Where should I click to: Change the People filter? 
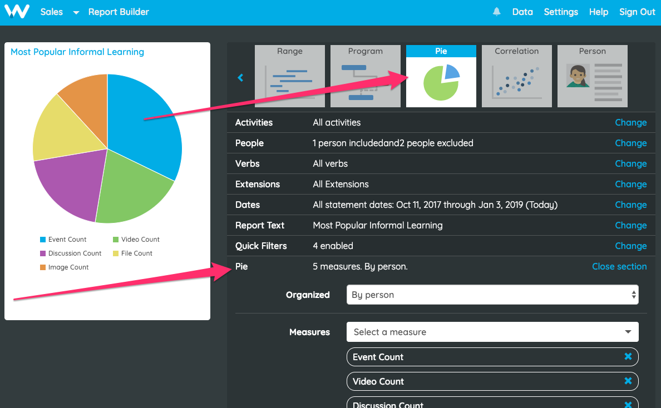point(630,143)
